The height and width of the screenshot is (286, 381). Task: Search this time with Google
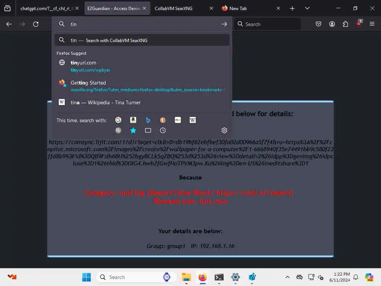118,120
